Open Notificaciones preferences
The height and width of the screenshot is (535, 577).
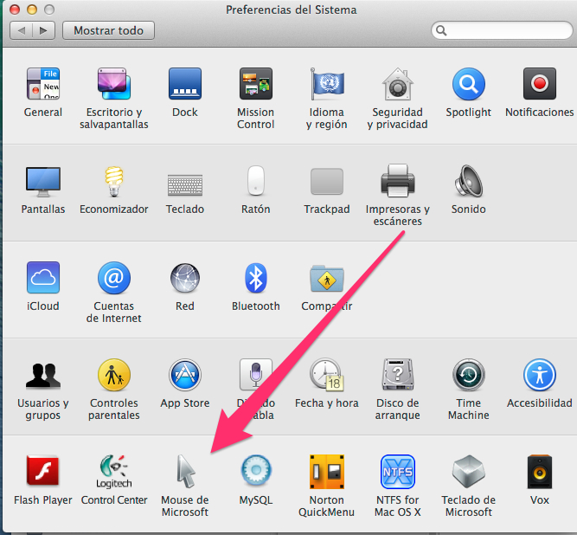540,84
